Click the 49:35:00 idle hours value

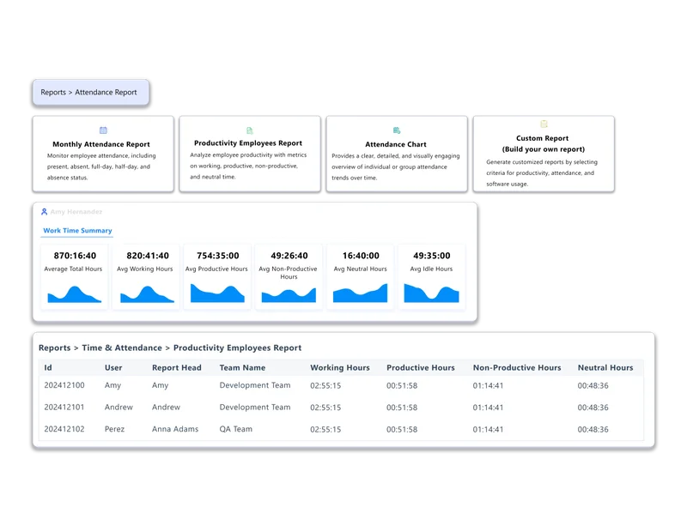coord(432,256)
